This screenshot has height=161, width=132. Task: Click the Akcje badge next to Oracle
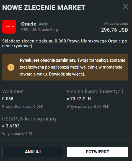pyautogui.click(x=44, y=24)
